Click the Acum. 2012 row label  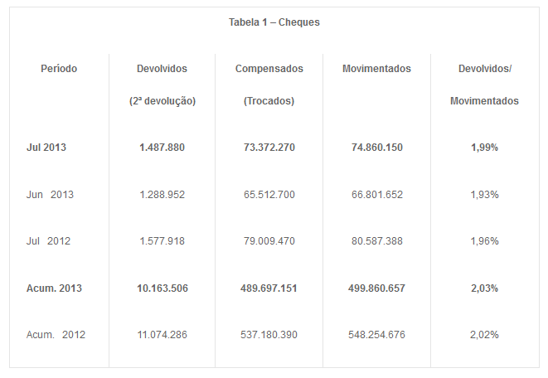[x=56, y=335]
